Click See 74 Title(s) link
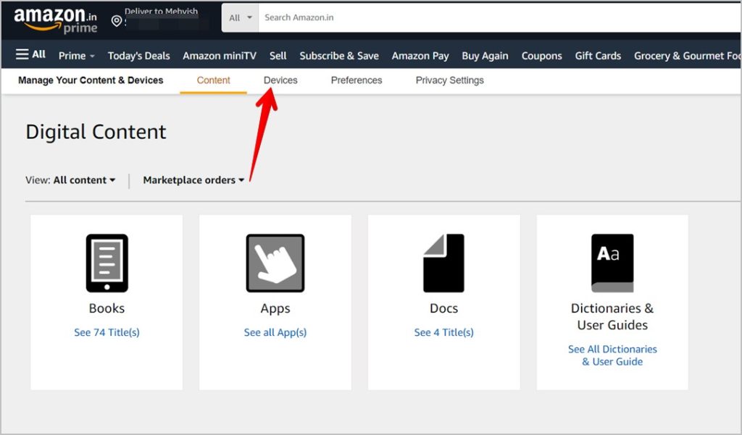This screenshot has height=435, width=742. [107, 332]
